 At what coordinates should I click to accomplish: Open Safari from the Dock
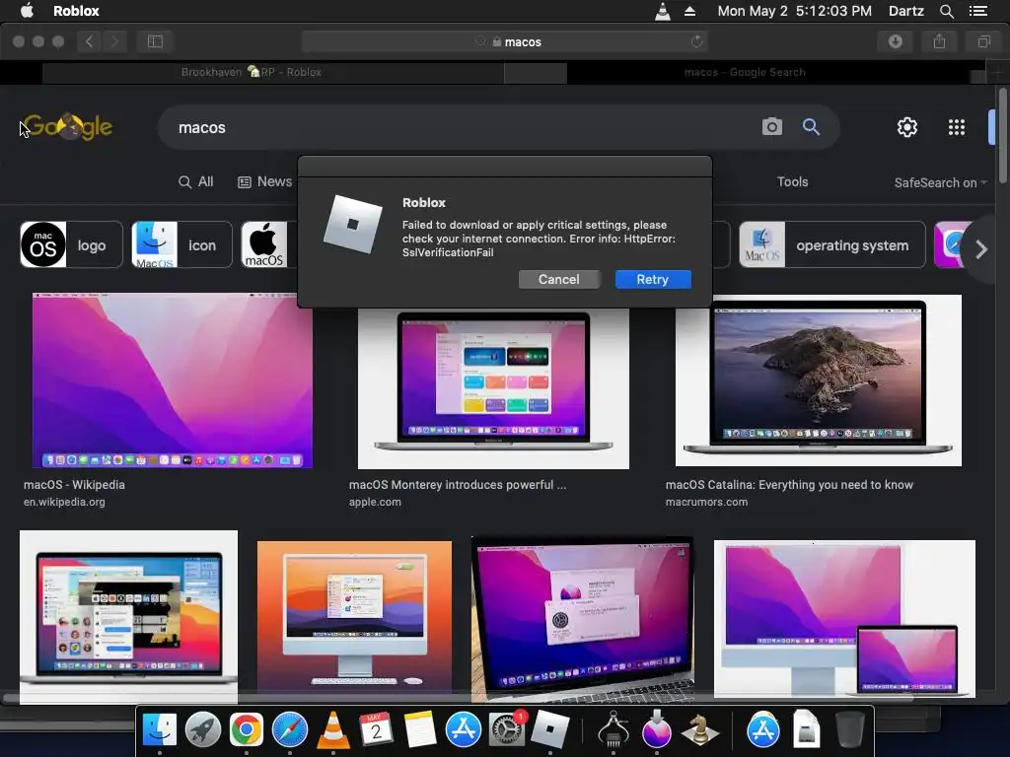click(290, 730)
